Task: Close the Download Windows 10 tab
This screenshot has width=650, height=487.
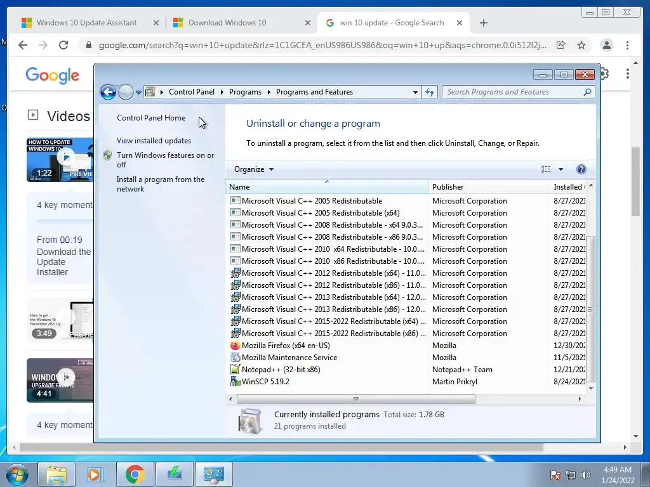Action: [x=308, y=23]
